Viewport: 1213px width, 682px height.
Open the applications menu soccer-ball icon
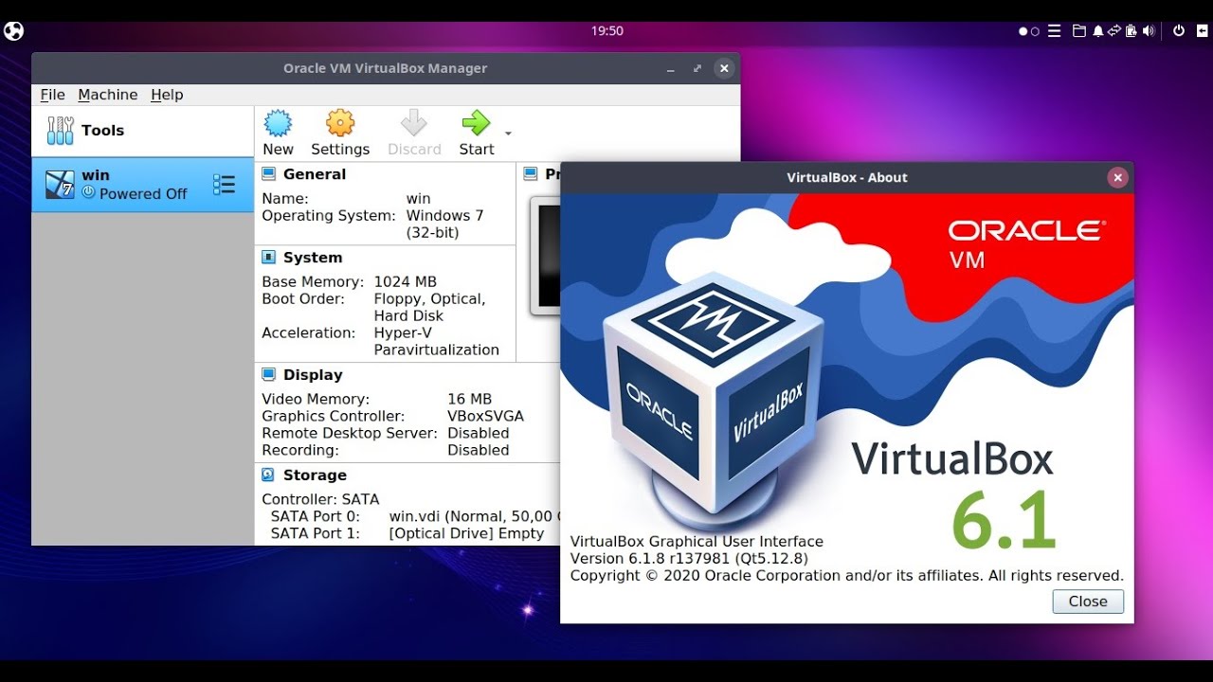pos(13,31)
